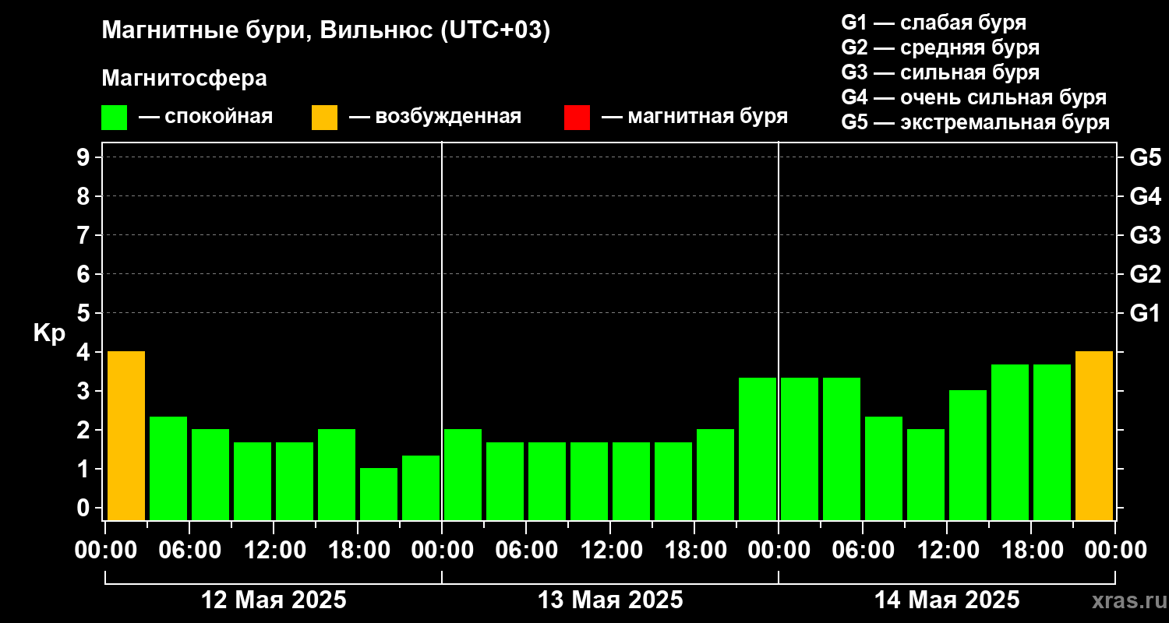
Task: Click the green swatch for спокойная
Action: click(x=114, y=117)
